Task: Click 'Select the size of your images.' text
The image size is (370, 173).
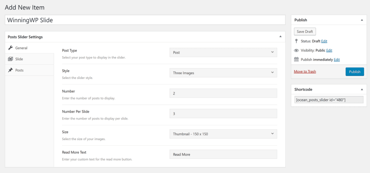Action: [x=84, y=139]
